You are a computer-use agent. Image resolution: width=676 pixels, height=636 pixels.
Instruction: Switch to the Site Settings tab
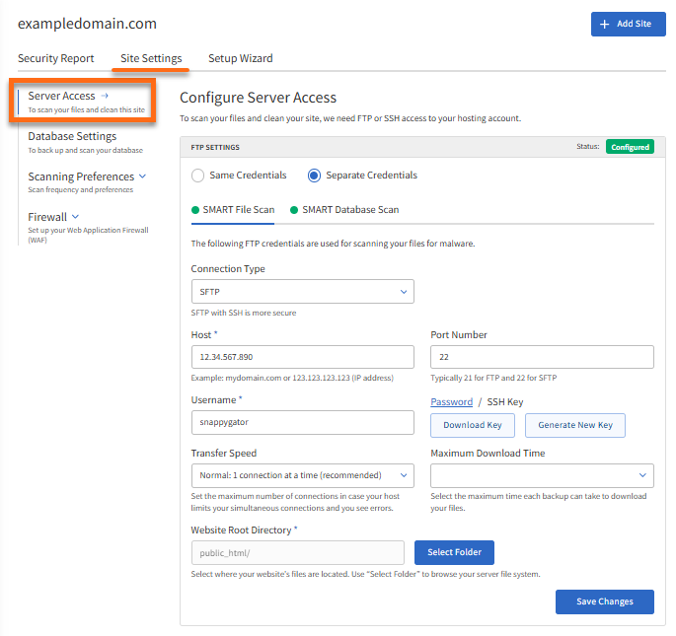point(151,58)
